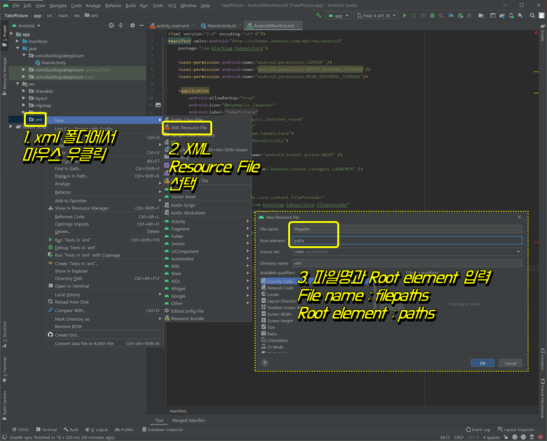Image resolution: width=547 pixels, height=441 pixels.
Task: Click Attach Debugger to Android Process icon
Action: 460,15
